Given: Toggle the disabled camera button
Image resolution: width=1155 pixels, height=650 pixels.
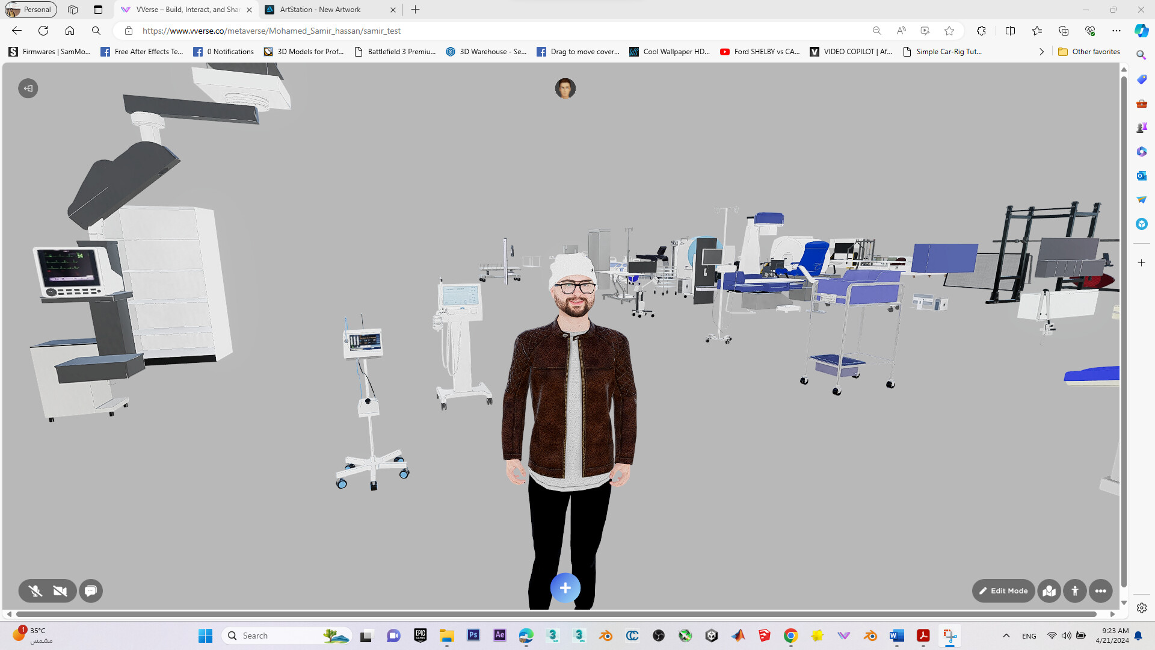Looking at the screenshot, I should click(60, 591).
